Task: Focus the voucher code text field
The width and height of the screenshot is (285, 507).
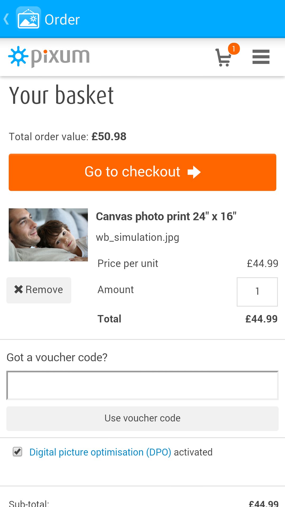Action: (142, 386)
